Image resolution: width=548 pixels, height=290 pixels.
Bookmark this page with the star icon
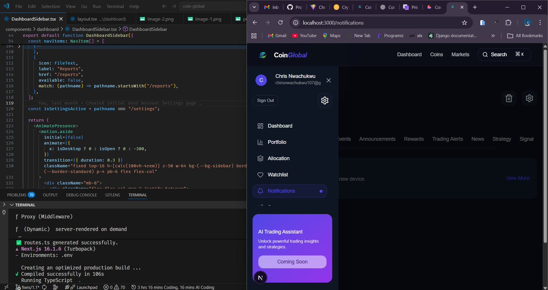click(464, 22)
